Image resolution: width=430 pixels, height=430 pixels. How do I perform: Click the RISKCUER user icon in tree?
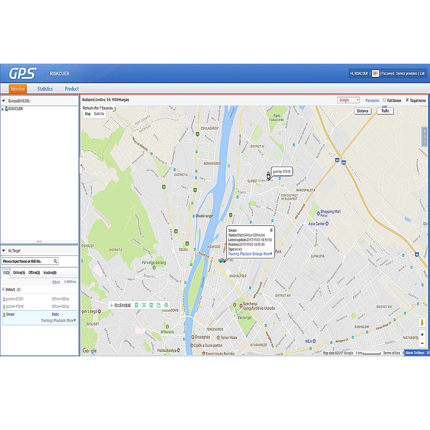tap(6, 109)
